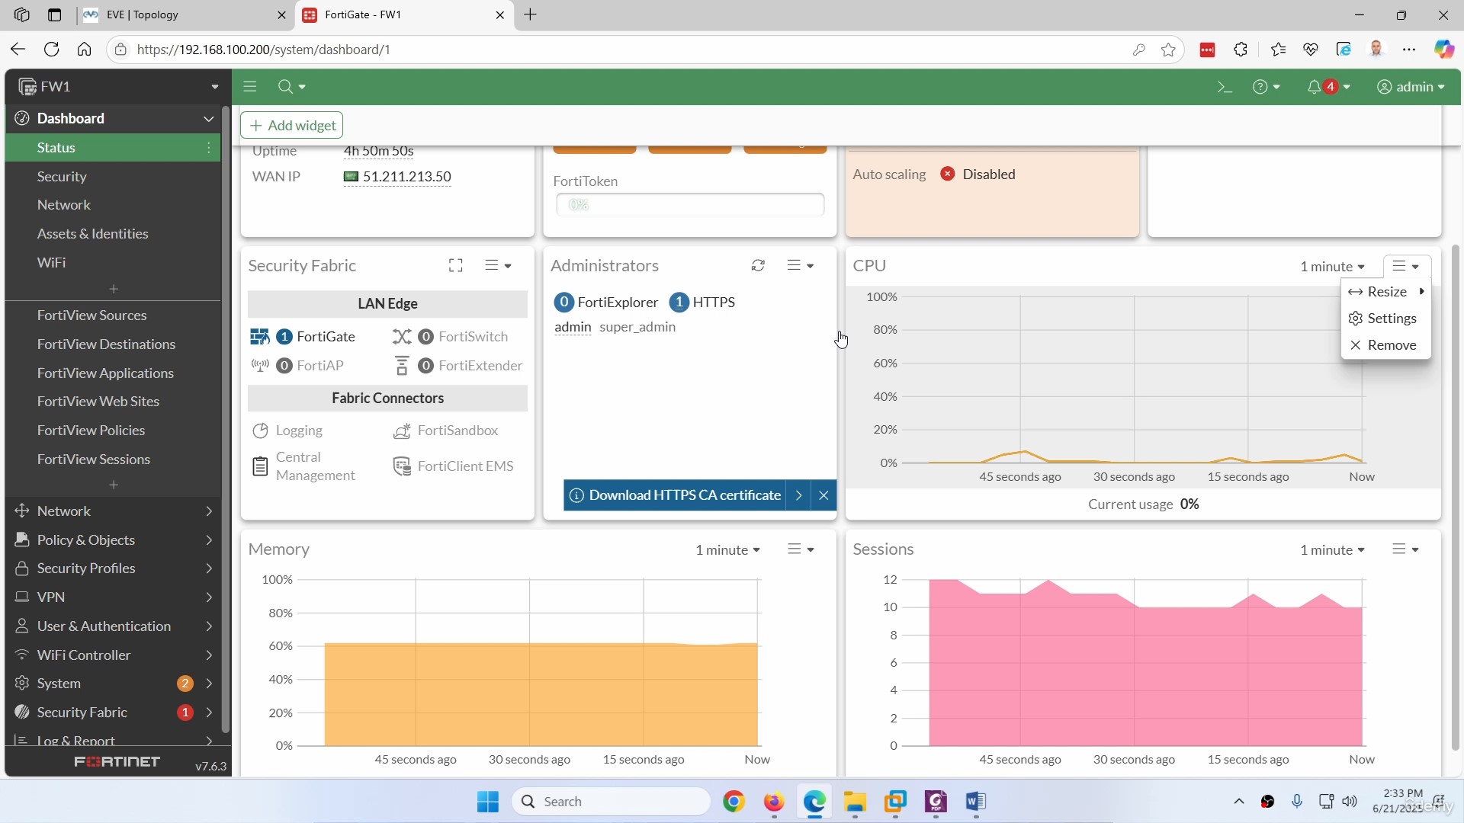Expand the VPN menu section
Viewport: 1464px width, 823px height.
[x=114, y=597]
